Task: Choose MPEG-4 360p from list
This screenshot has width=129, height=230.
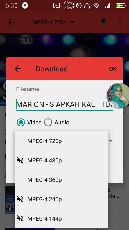Action: [61, 180]
